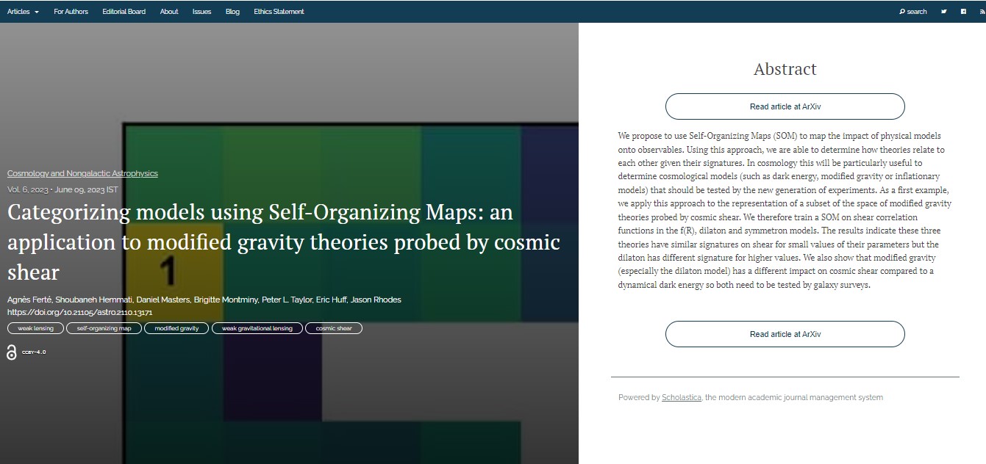Open the About page

tap(169, 12)
